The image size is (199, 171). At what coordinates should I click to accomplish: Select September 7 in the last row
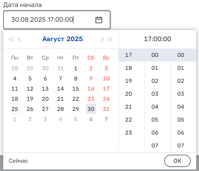click(106, 119)
